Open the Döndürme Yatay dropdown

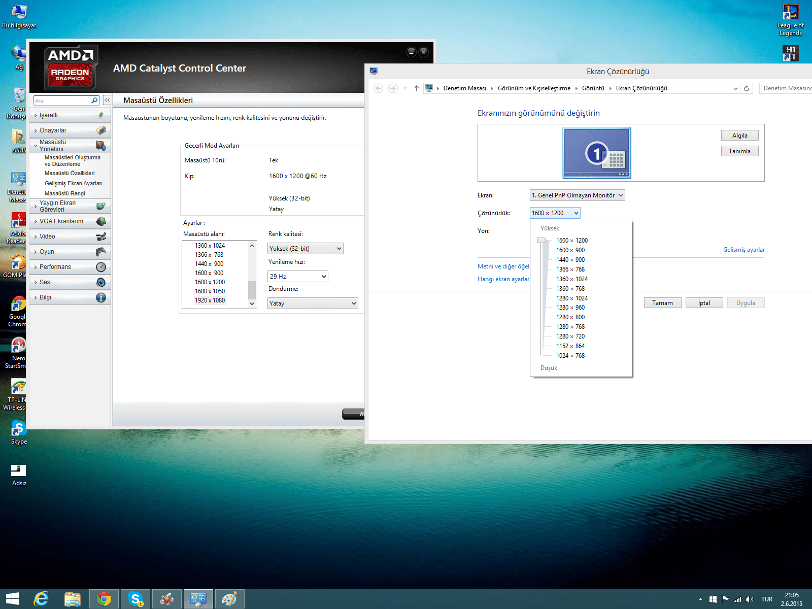tap(312, 303)
